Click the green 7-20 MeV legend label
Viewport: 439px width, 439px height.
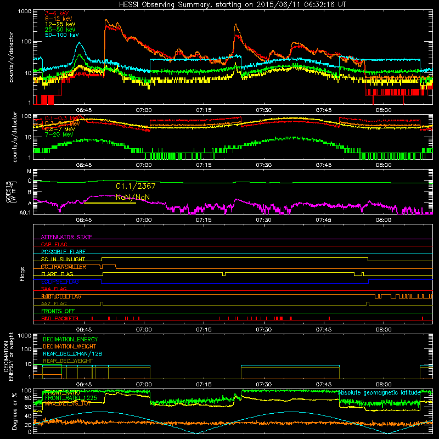click(59, 134)
